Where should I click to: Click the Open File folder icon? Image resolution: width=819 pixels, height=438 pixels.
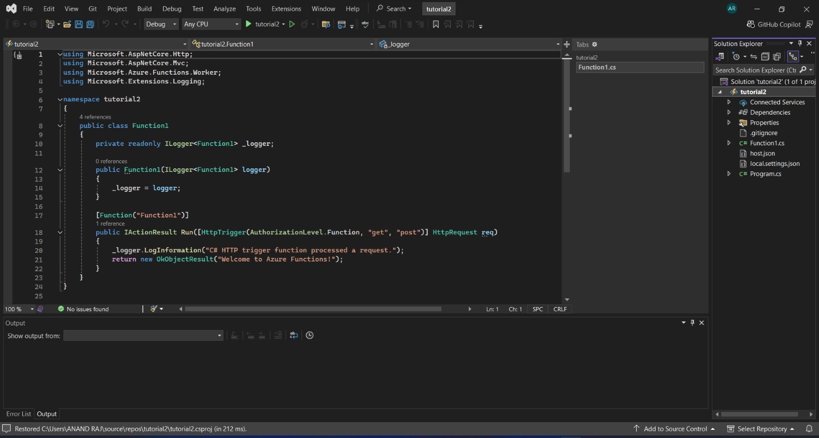pos(67,24)
